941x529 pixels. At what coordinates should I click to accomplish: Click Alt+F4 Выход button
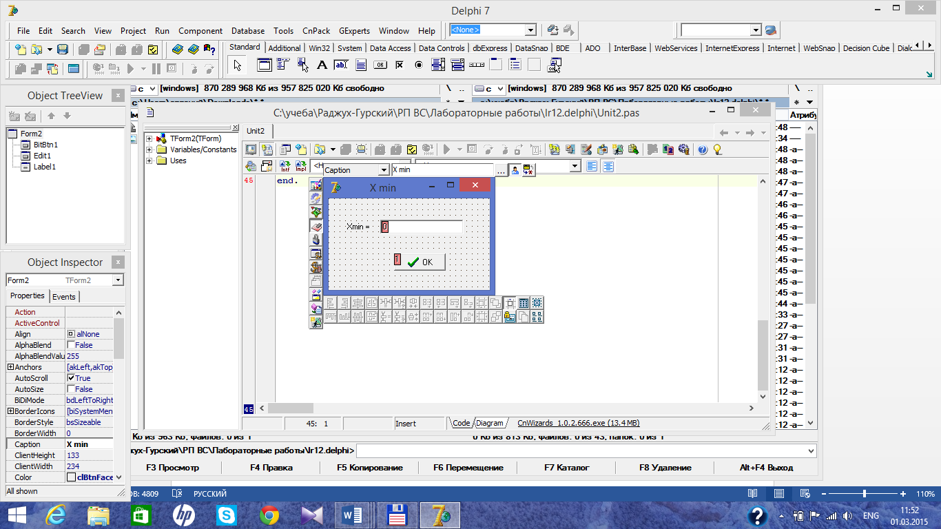[x=766, y=468]
